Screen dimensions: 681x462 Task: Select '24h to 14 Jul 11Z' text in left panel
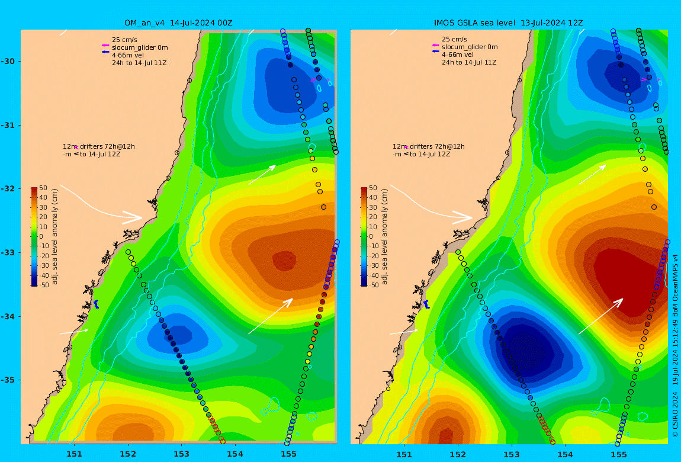(139, 63)
